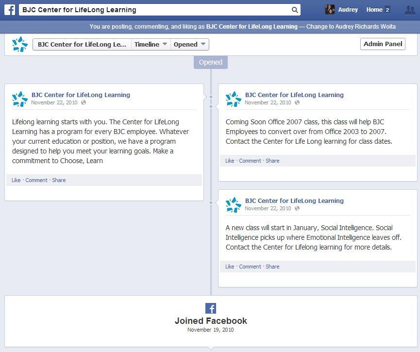Click Audrey's profile picture thumbnail
The height and width of the screenshot is (352, 420).
(x=330, y=10)
